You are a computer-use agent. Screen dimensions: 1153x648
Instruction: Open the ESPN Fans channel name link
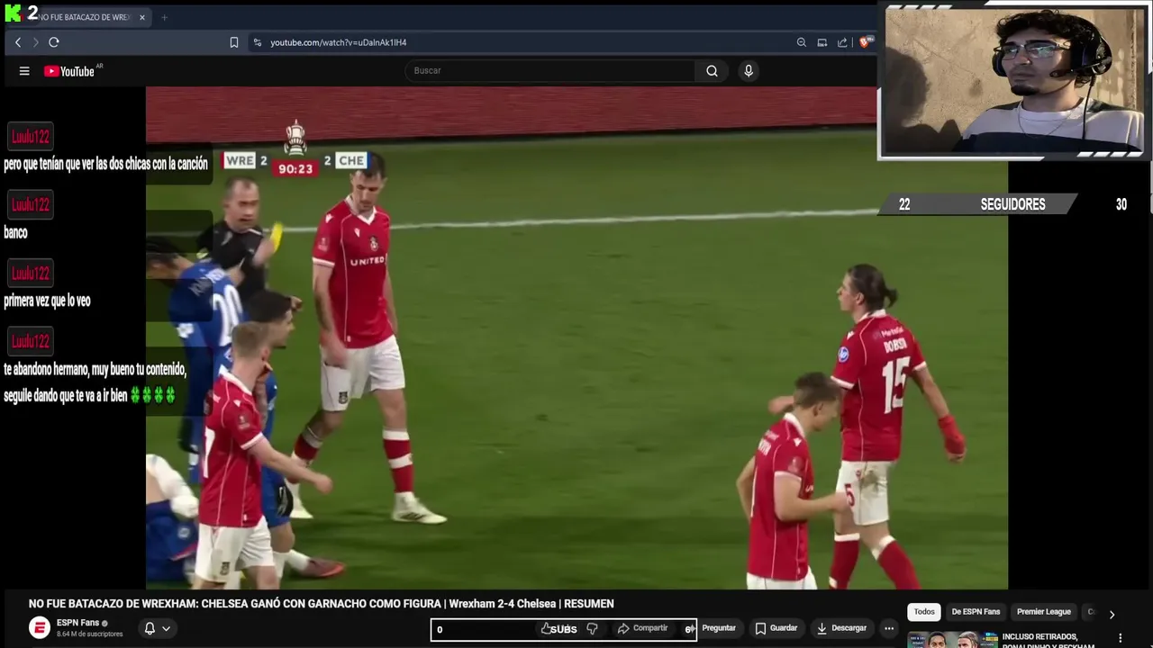tap(77, 623)
